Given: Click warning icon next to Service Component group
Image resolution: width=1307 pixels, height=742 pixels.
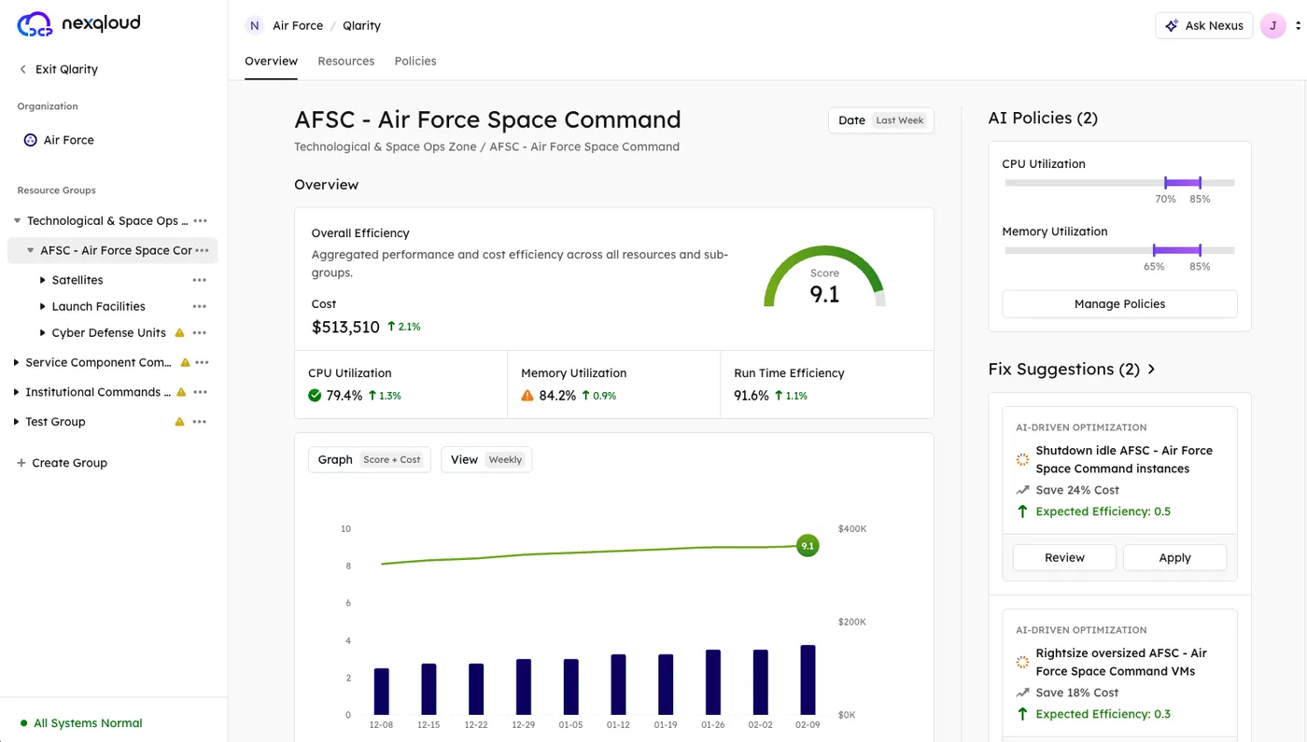Looking at the screenshot, I should pyautogui.click(x=185, y=362).
